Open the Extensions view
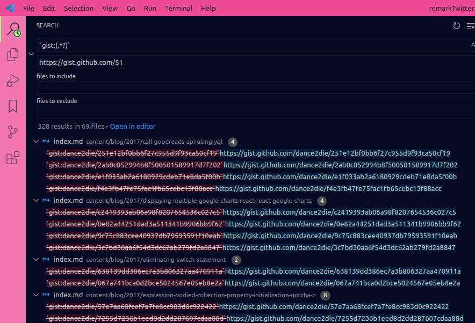Screen dimensions: 475x323 [x=13, y=158]
